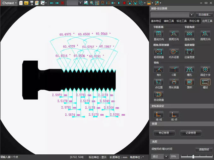Open the 周长测量 perimeter measurement tool
The width and height of the screenshot is (214, 160).
174,82
